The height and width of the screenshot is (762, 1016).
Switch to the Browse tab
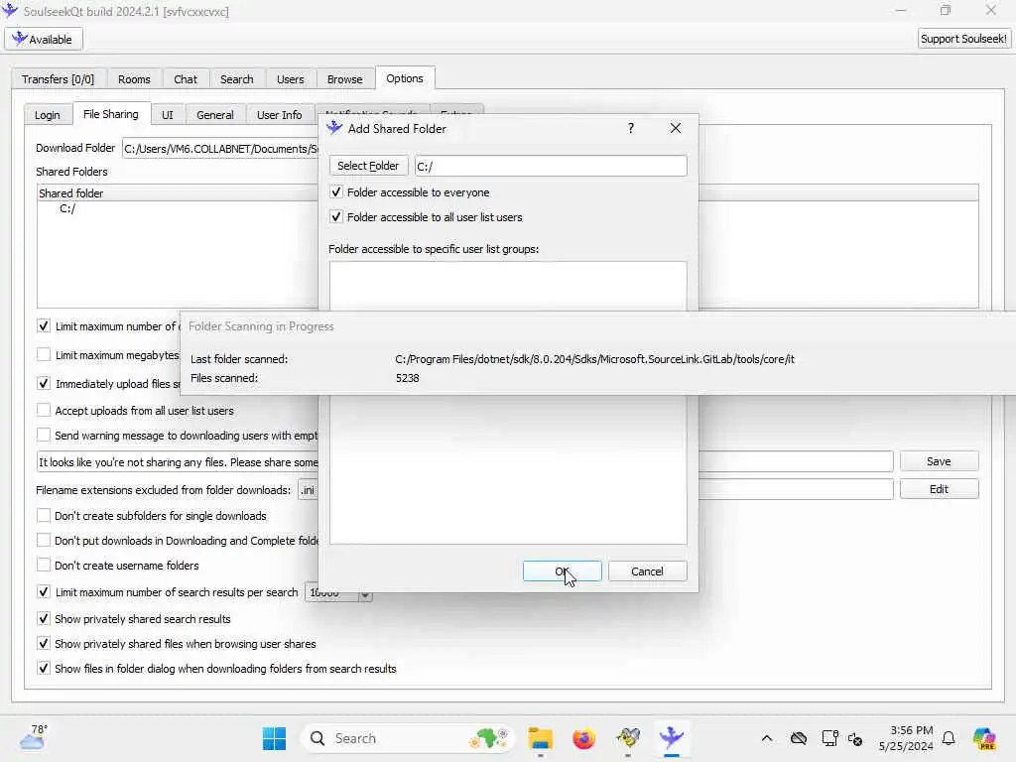[344, 79]
